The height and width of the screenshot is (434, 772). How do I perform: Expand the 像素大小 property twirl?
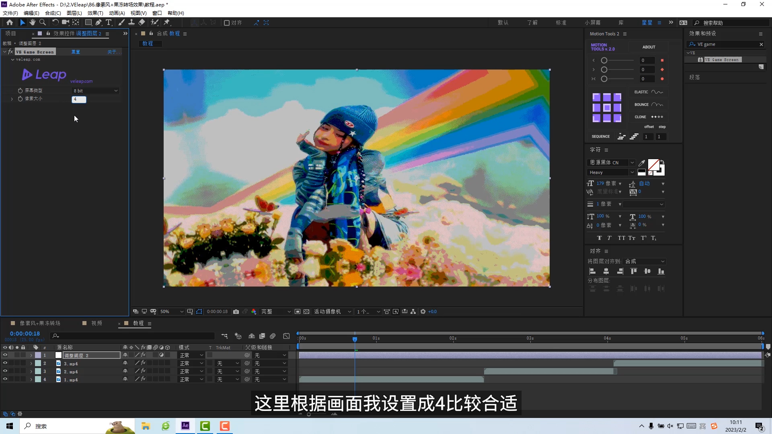click(x=12, y=99)
